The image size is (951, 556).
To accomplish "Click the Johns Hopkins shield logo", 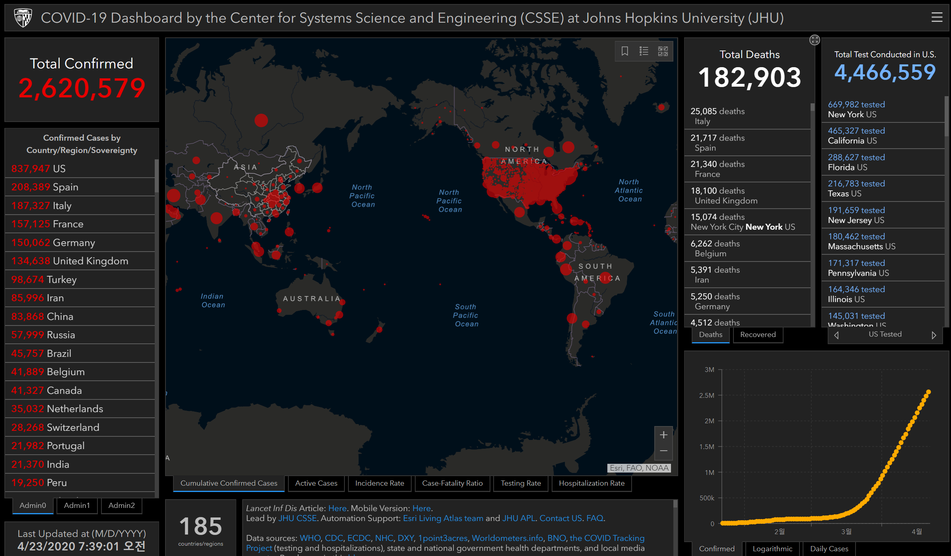I will coord(23,17).
